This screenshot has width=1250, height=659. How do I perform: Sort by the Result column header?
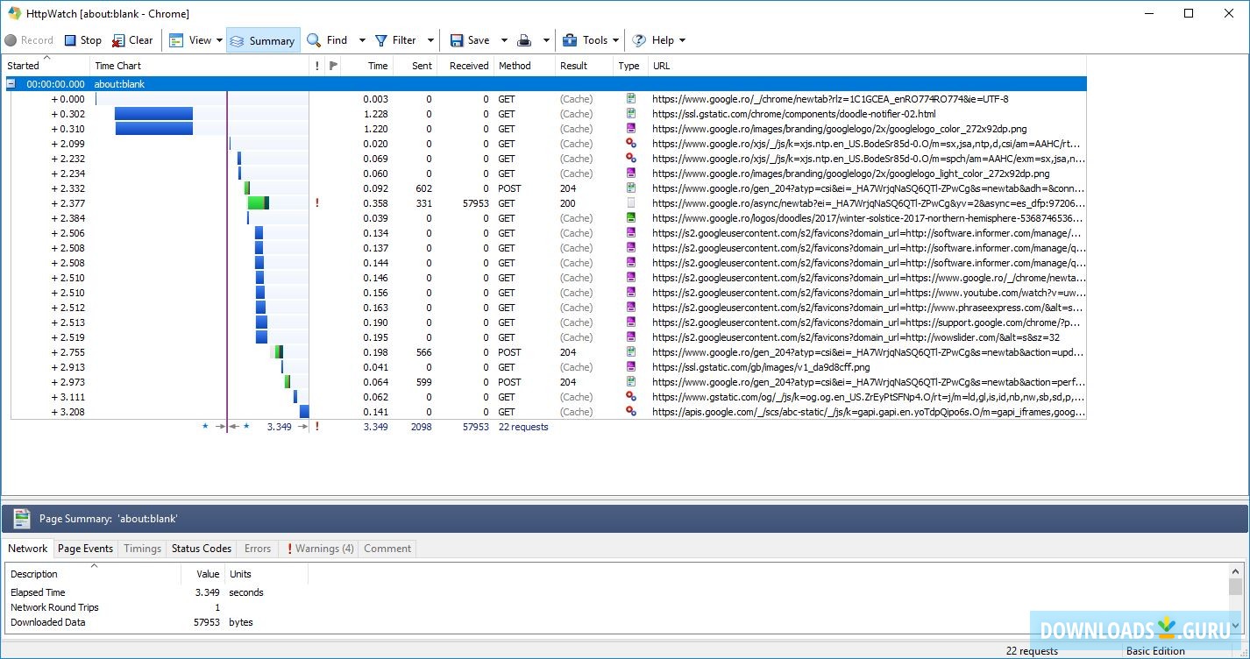click(x=584, y=66)
